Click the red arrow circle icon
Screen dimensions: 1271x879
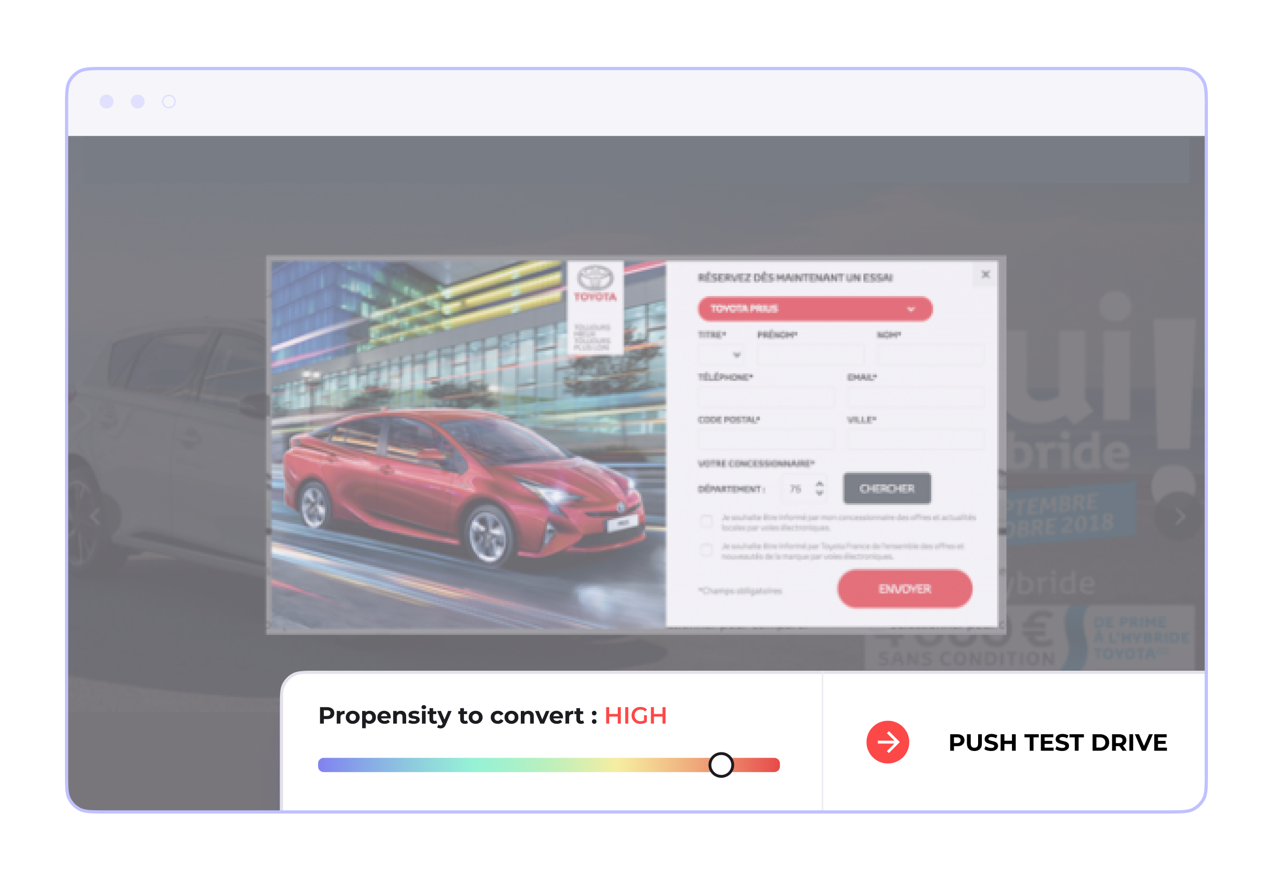[x=887, y=742]
